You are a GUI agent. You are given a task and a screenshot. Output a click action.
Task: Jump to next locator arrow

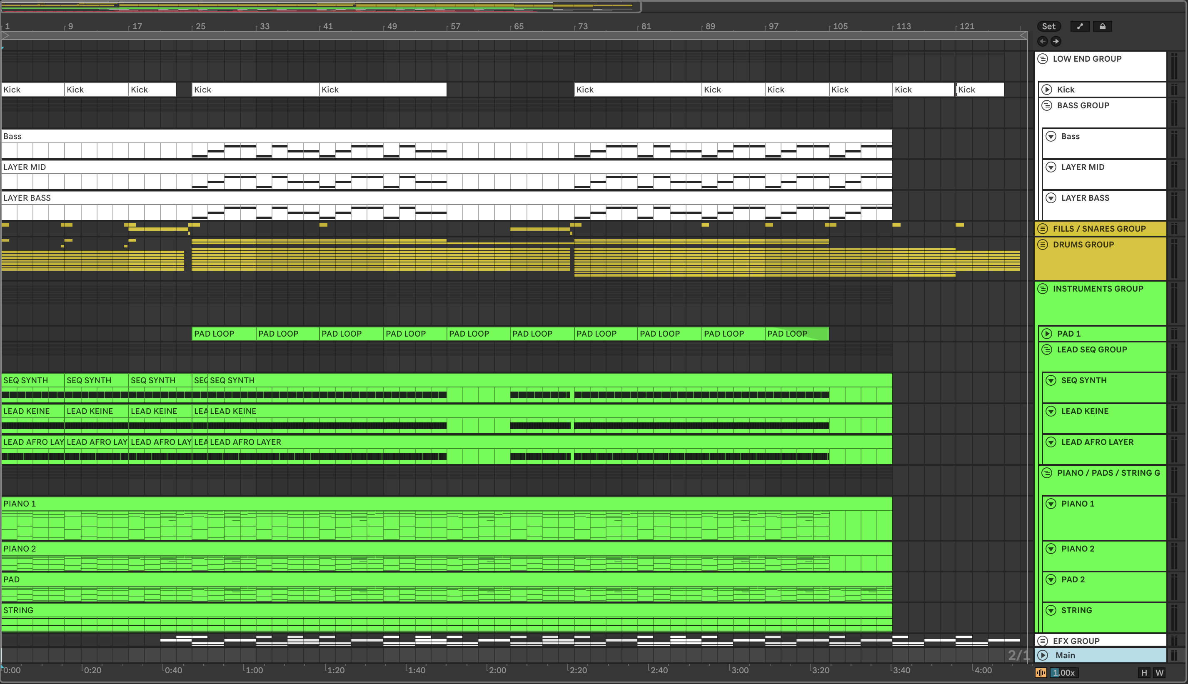point(1056,41)
